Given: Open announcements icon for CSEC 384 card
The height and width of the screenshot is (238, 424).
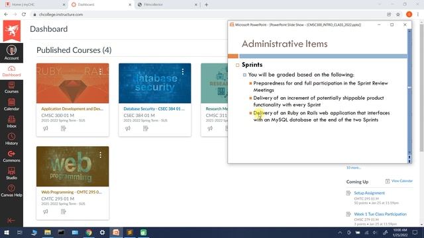Looking at the screenshot, I should [x=128, y=128].
